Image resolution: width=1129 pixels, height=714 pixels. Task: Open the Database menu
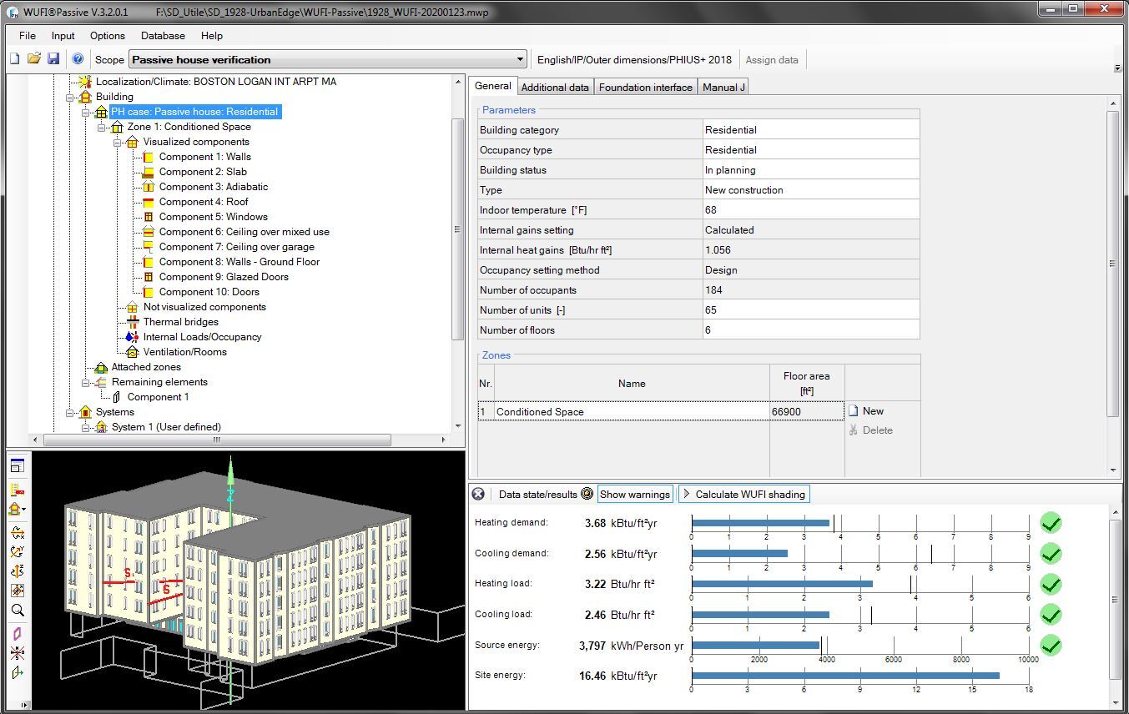coord(163,36)
